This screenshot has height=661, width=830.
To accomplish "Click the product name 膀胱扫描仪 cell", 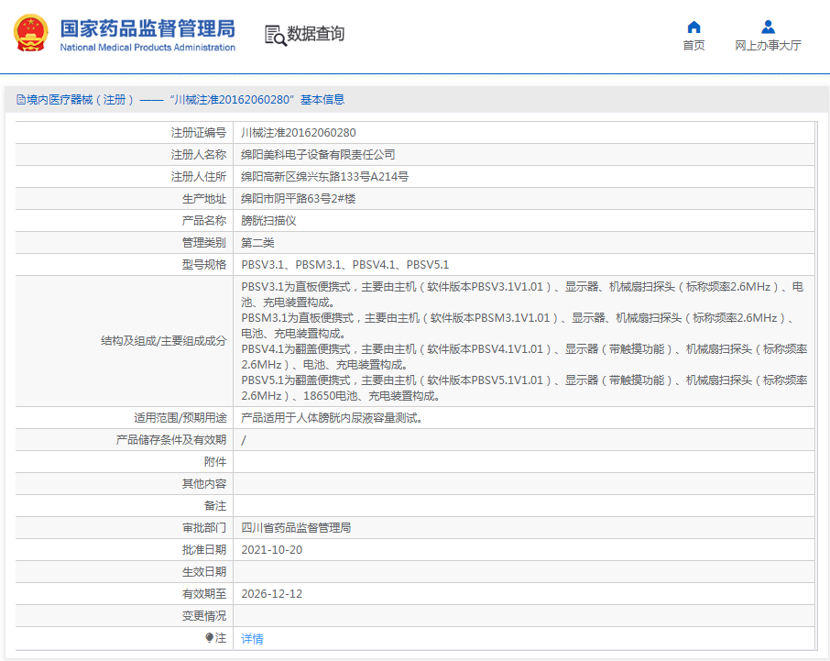I will point(268,221).
